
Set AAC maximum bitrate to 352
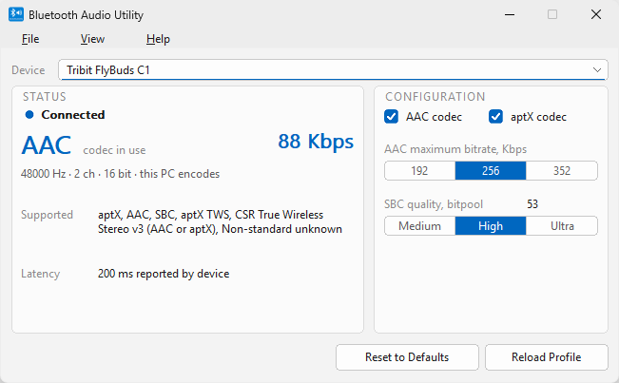coord(561,171)
